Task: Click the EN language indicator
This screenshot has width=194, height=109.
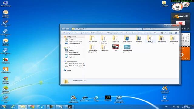Action: [166, 107]
